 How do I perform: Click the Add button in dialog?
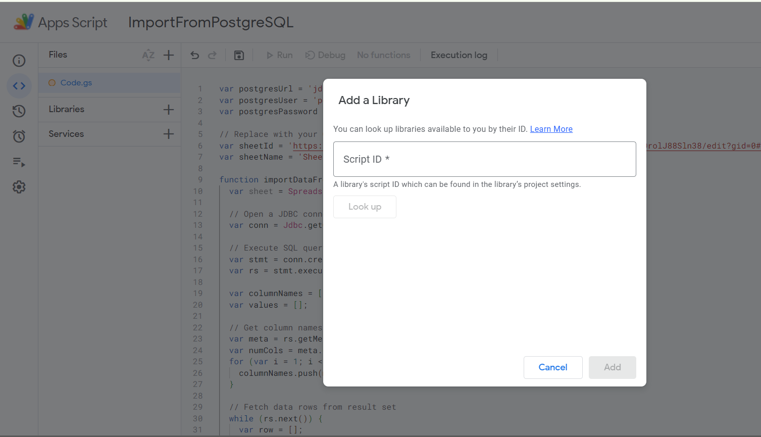point(613,367)
